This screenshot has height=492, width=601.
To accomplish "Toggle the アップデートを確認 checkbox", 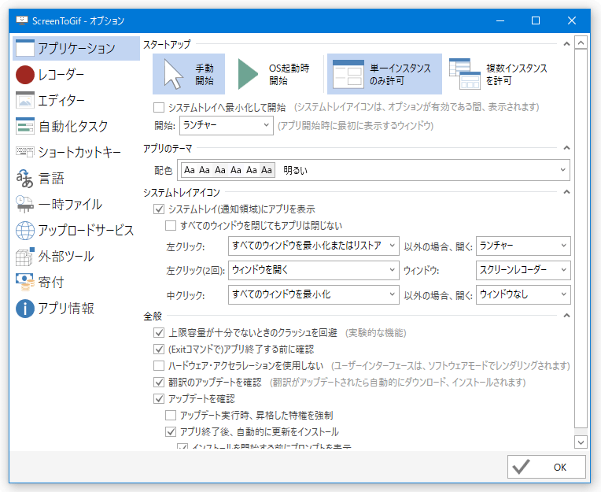I will click(159, 399).
